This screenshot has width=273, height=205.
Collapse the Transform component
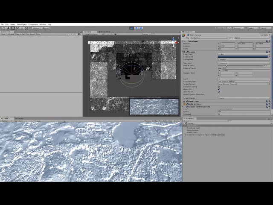tap(183, 41)
